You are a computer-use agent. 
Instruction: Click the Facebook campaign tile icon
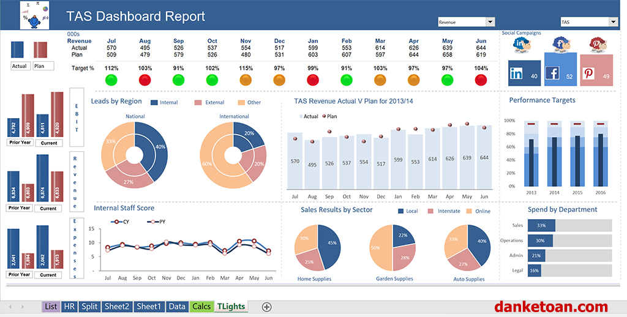[x=552, y=73]
